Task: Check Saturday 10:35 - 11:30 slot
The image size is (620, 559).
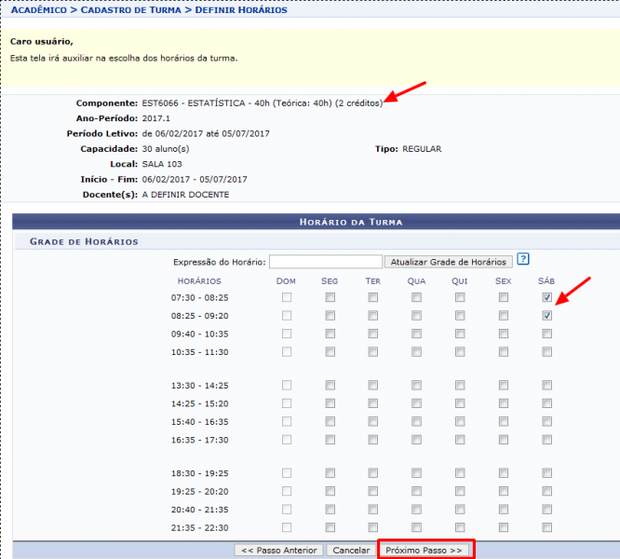Action: [x=547, y=352]
